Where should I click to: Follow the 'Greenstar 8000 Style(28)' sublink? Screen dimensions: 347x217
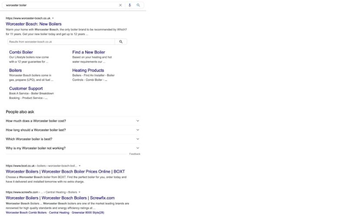tap(88, 213)
